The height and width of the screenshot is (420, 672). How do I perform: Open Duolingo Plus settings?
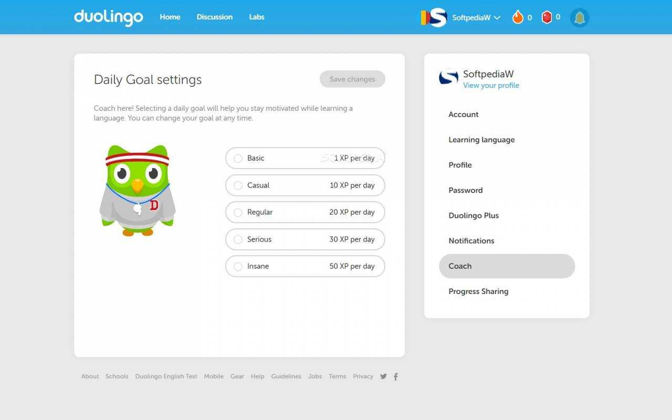coord(507,215)
